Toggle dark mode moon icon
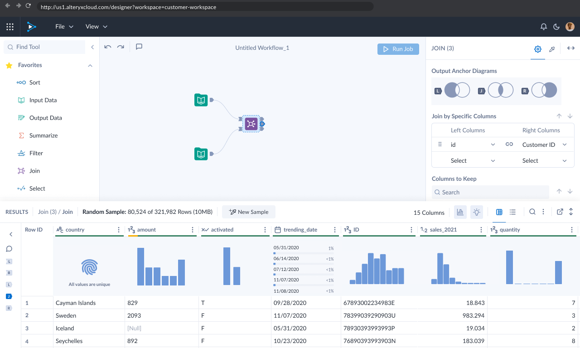The width and height of the screenshot is (580, 348). [x=556, y=27]
